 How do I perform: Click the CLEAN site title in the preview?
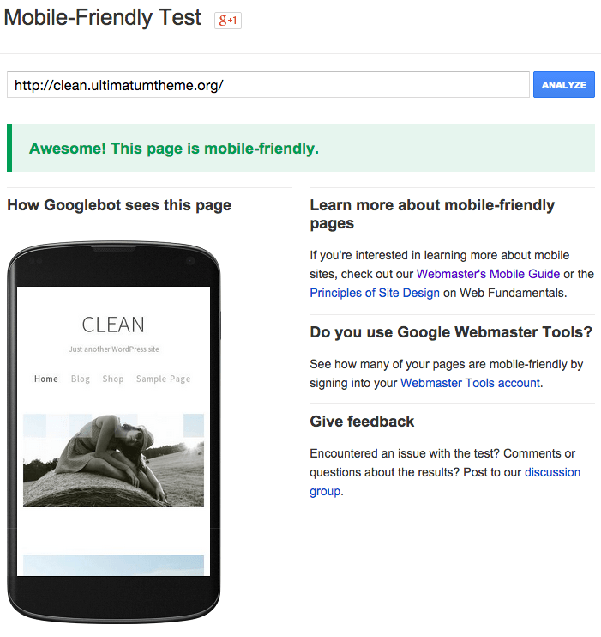[x=113, y=325]
